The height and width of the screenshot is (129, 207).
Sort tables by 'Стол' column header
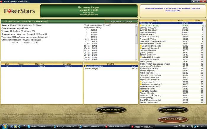(x=7, y=64)
